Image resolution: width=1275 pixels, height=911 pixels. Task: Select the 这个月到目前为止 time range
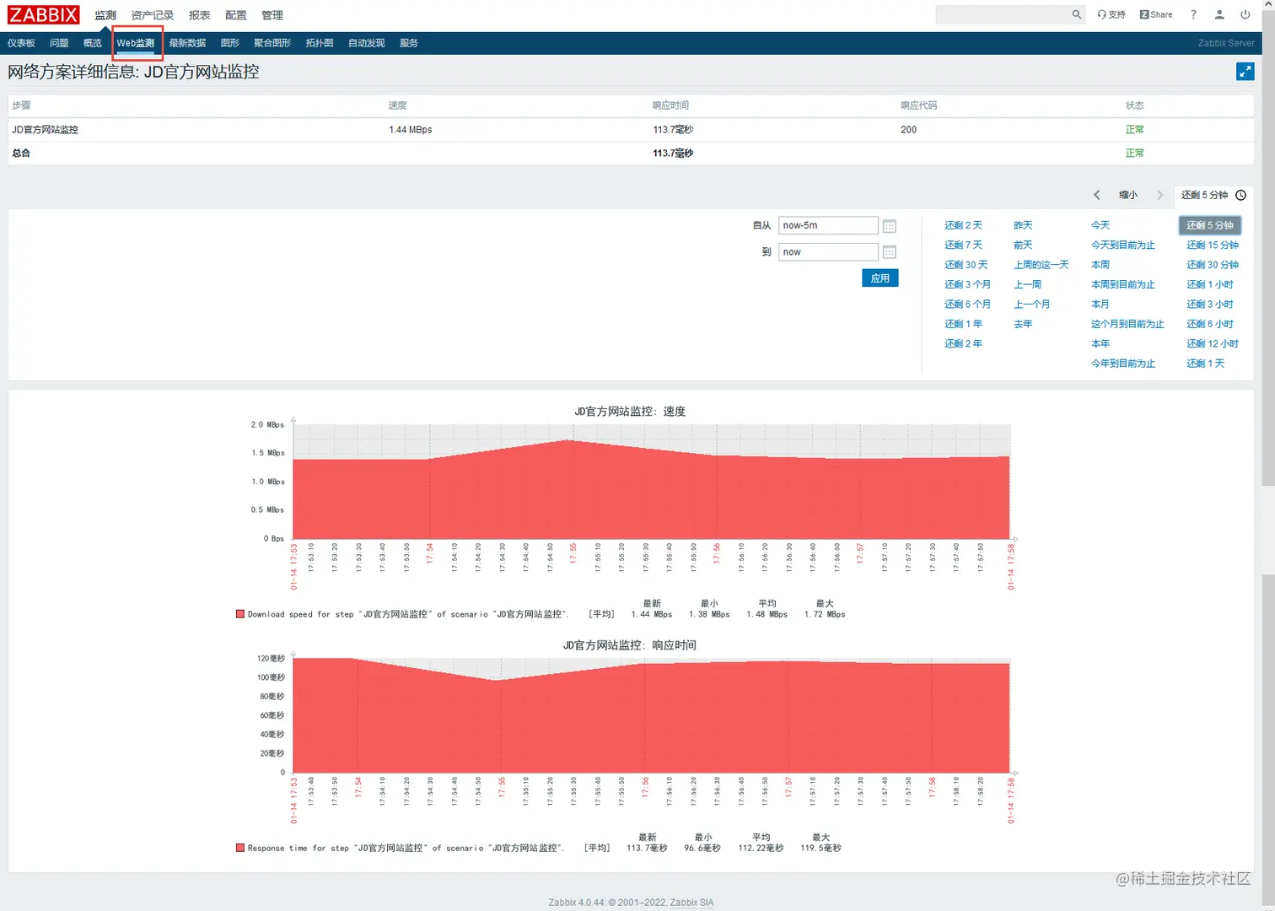[x=1127, y=324]
